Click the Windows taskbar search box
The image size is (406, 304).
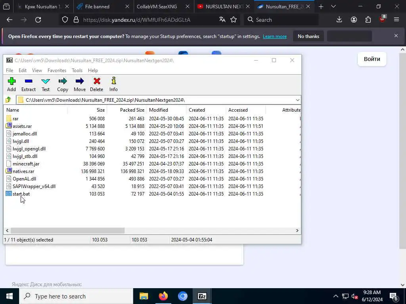click(76, 296)
